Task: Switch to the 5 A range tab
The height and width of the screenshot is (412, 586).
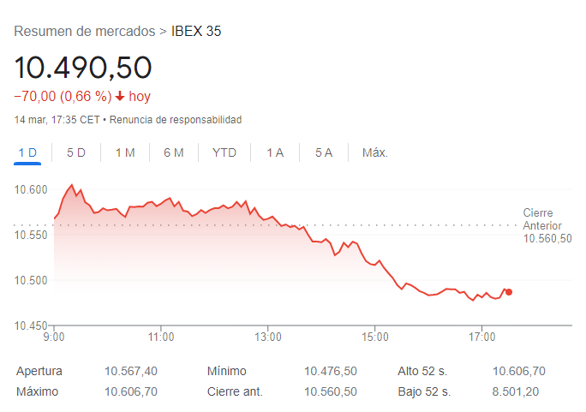Action: click(x=324, y=152)
